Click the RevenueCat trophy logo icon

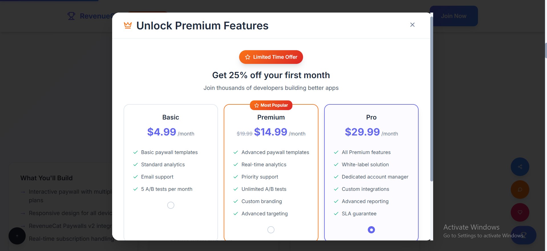pos(71,16)
